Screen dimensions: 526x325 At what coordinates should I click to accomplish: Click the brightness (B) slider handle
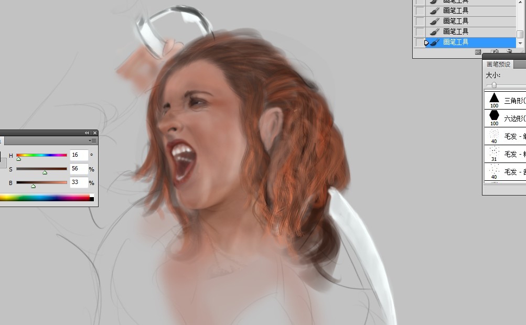pos(33,186)
